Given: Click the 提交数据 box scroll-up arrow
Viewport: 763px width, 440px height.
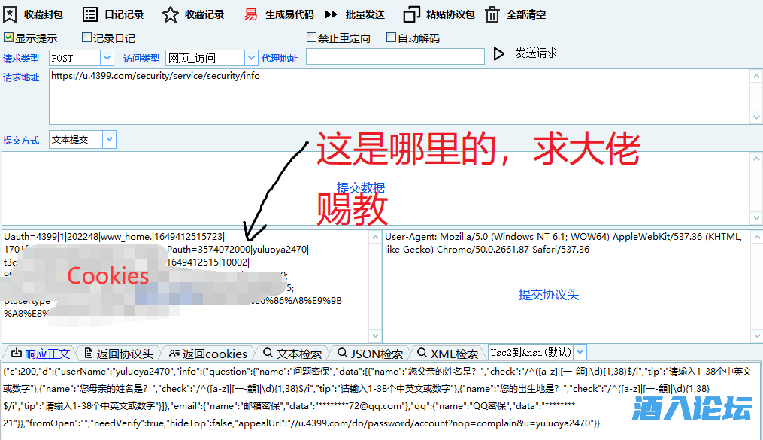Looking at the screenshot, I should tap(756, 159).
